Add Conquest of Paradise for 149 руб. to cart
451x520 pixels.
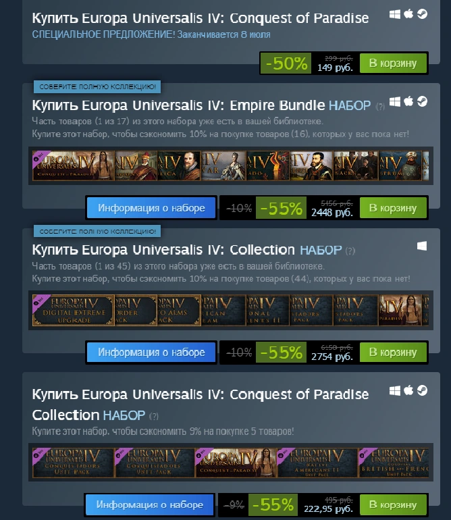click(393, 63)
